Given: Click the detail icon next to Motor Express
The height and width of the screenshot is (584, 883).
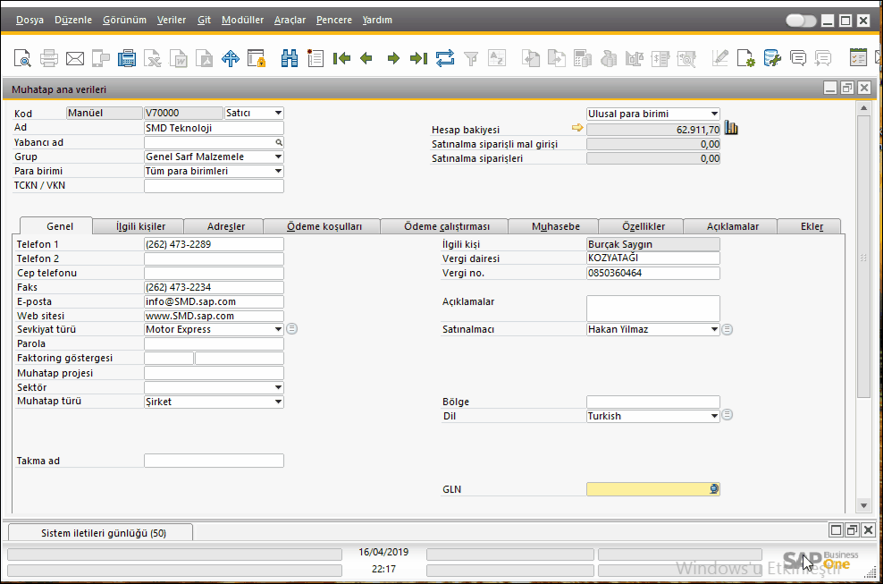Looking at the screenshot, I should tap(291, 329).
